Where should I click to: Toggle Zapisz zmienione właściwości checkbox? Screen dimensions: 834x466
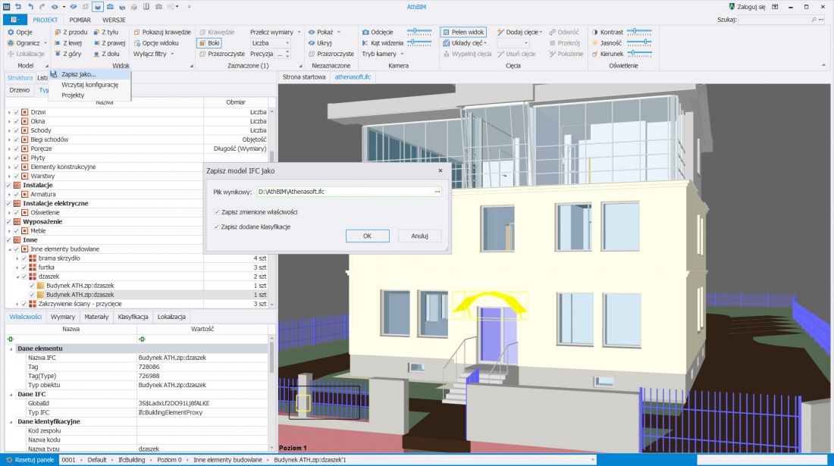click(x=217, y=212)
